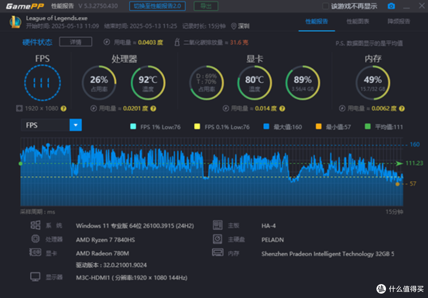Viewport: 428px width, 298px height.
Task: Click the 31.6 克 emission value
Action: pos(239,42)
